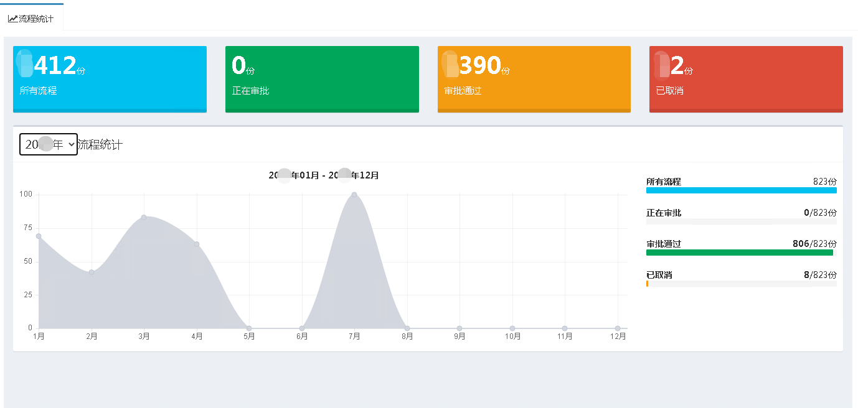
Task: Open the year selection dropdown
Action: pyautogui.click(x=49, y=144)
